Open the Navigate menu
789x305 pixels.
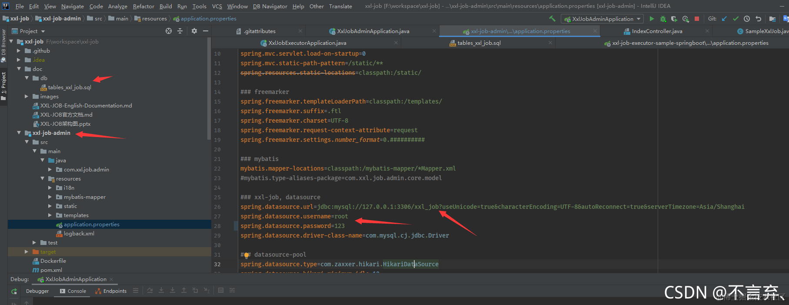tap(73, 6)
